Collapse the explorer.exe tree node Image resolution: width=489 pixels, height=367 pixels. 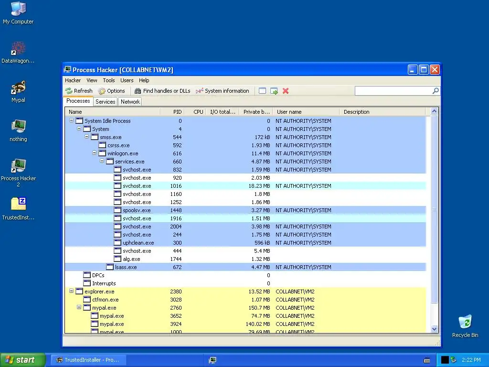coord(72,291)
